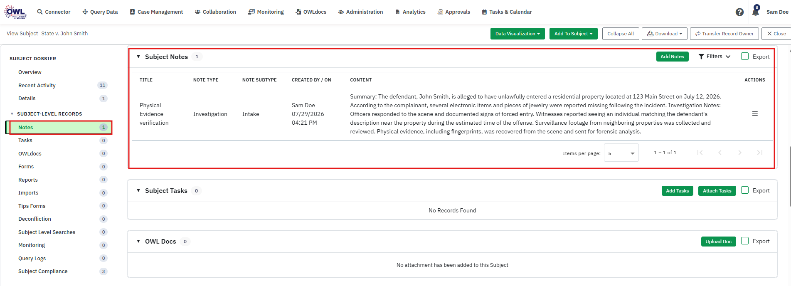Click the NOTE TYPE column header
Viewport: 791px width, 286px height.
(206, 80)
